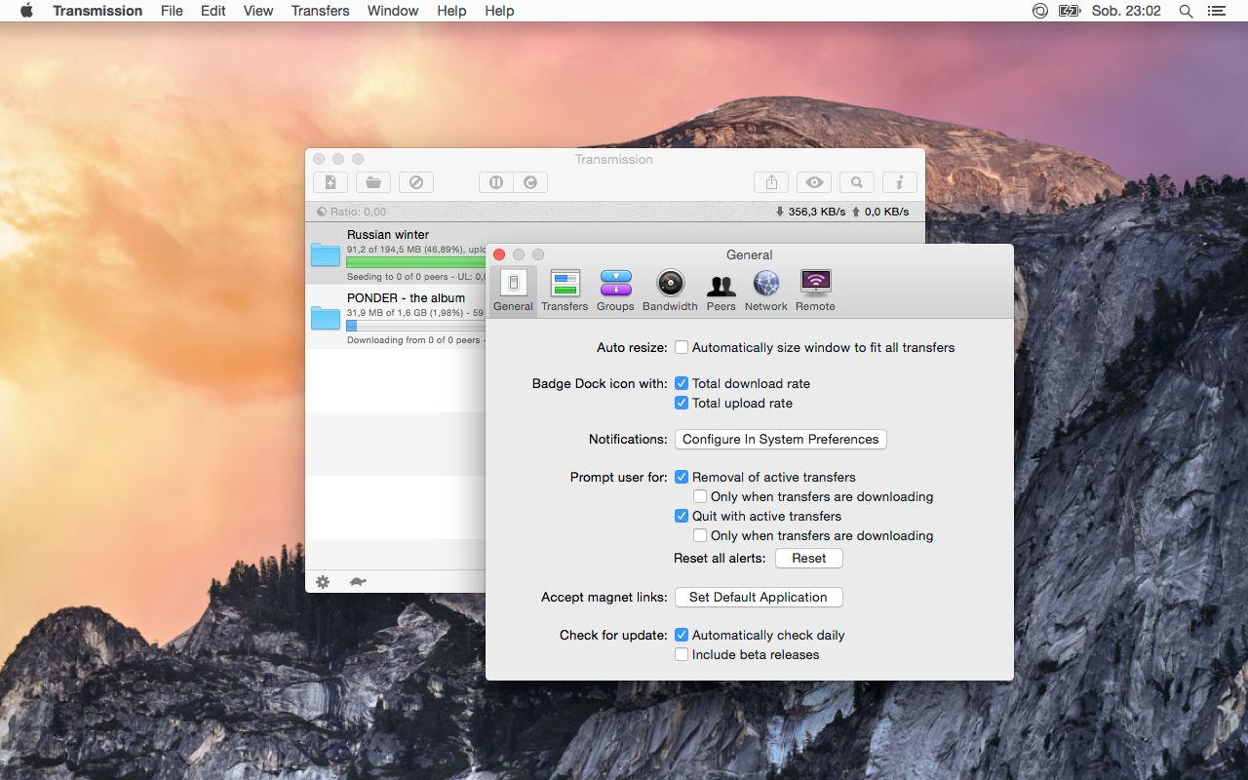
Task: Open the Transmission app menu
Action: (97, 11)
